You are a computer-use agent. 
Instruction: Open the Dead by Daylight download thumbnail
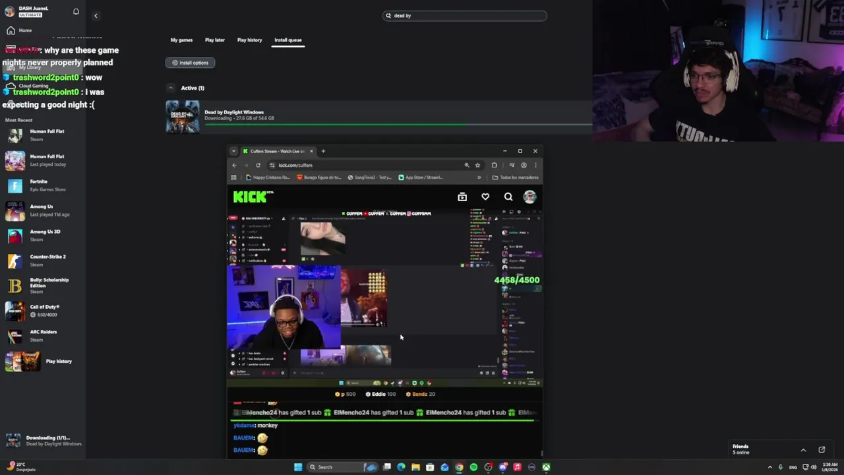point(183,117)
